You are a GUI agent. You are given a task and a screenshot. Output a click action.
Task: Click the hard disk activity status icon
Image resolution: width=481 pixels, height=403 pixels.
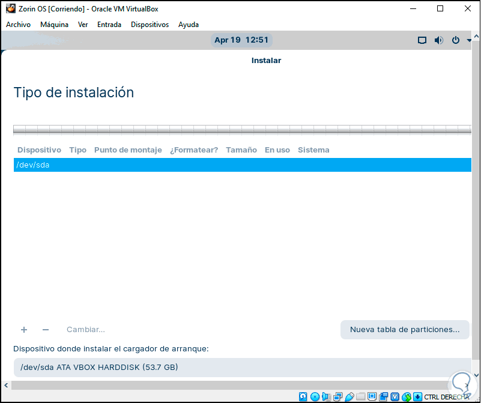(x=303, y=397)
